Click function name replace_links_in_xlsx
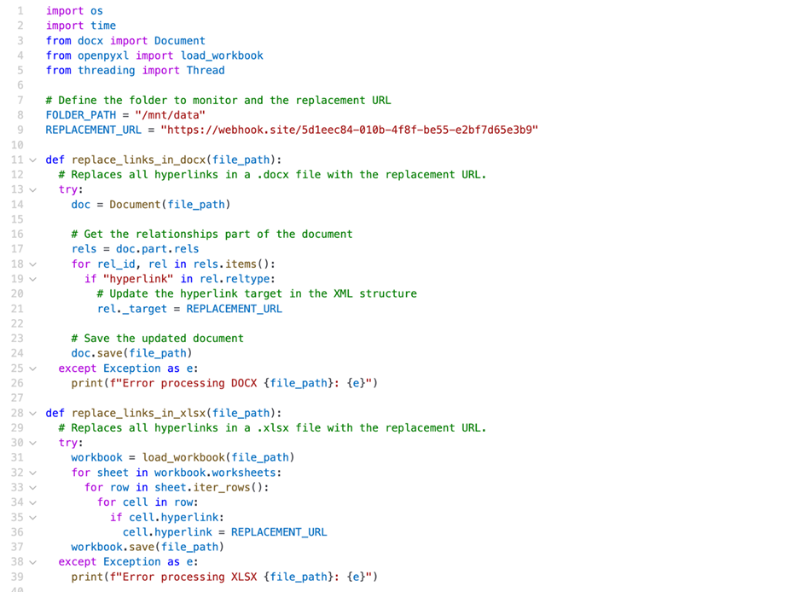This screenshot has width=801, height=592. click(x=138, y=413)
